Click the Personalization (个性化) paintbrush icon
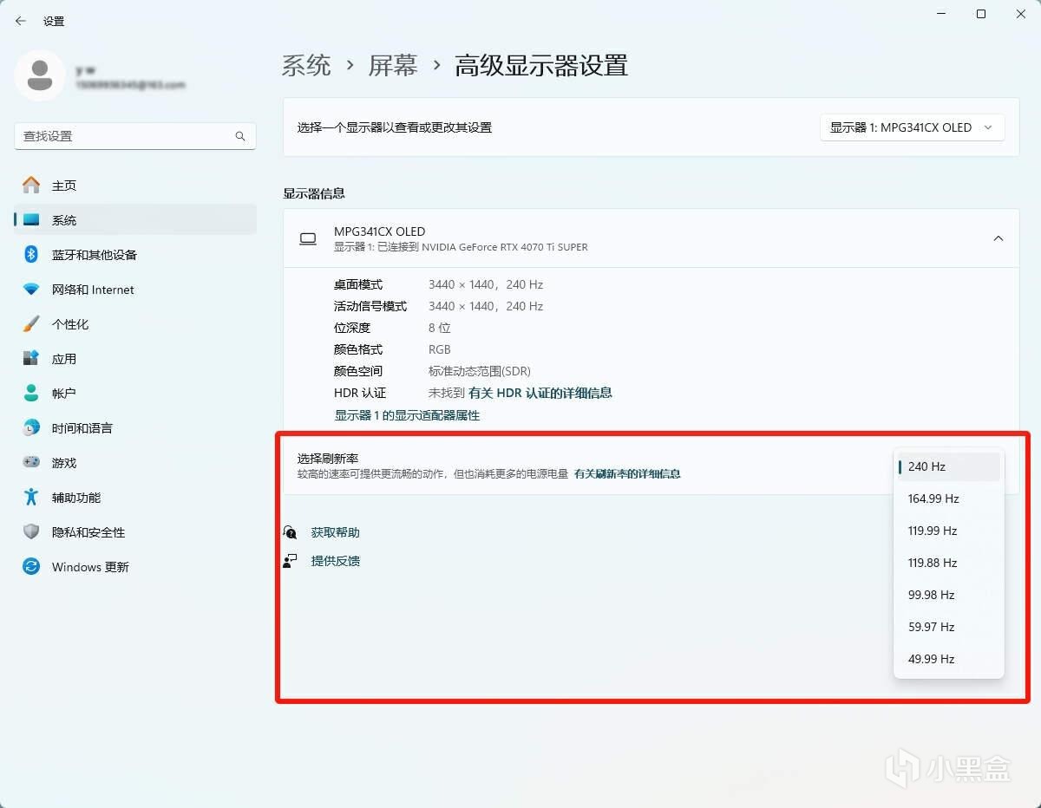This screenshot has width=1041, height=808. (31, 323)
